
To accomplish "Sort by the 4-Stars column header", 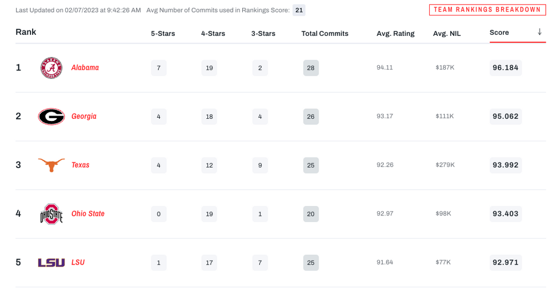I will (213, 34).
